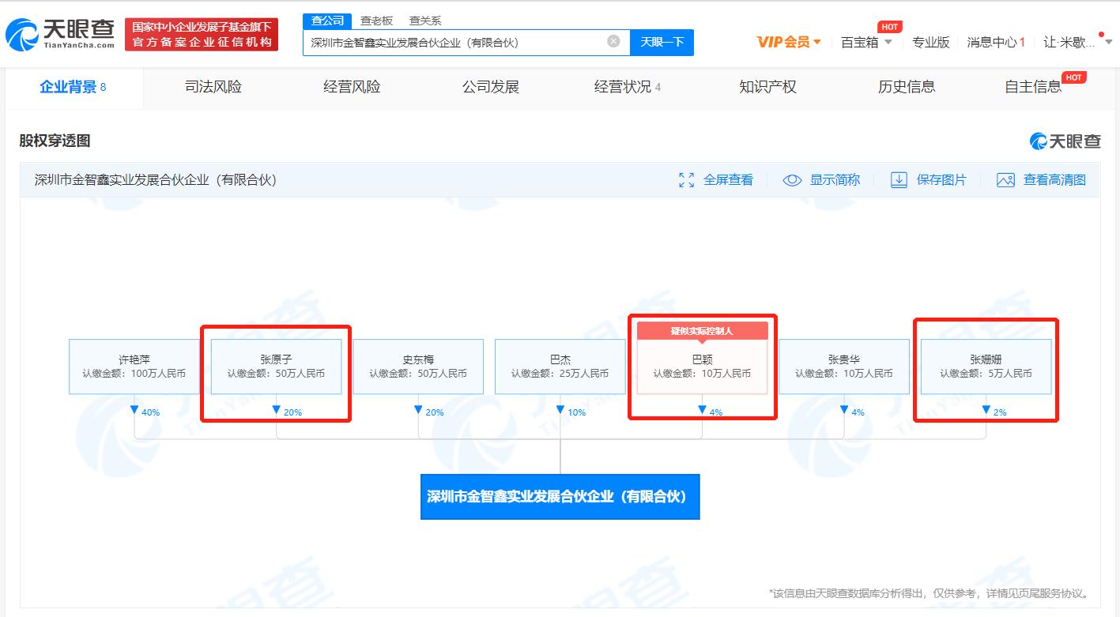
Task: Switch to the 公司发展 tab
Action: 491,87
